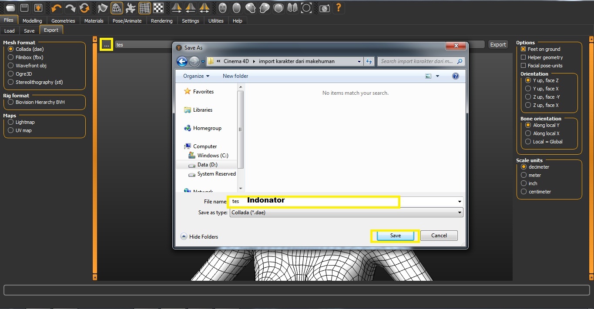
Task: Click refresh icon beside address bar
Action: pos(369,61)
